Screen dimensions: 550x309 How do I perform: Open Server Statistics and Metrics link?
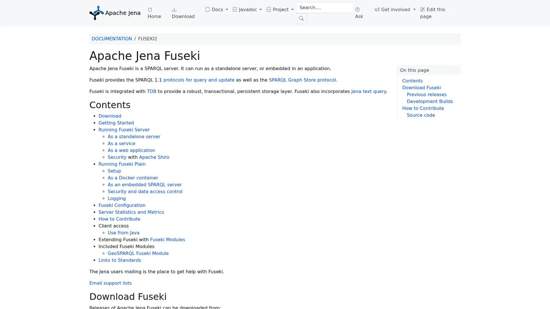[131, 212]
